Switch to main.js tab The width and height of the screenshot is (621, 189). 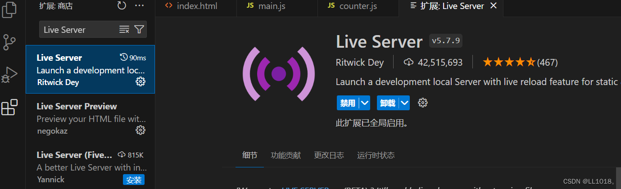click(277, 6)
